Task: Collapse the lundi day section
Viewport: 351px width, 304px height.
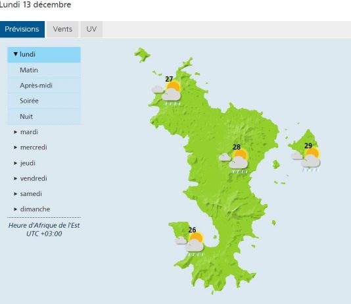Action: click(44, 55)
